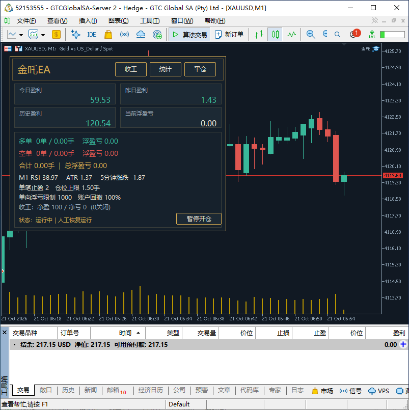Click the sparkle AI assistant icon

pyautogui.click(x=75, y=35)
